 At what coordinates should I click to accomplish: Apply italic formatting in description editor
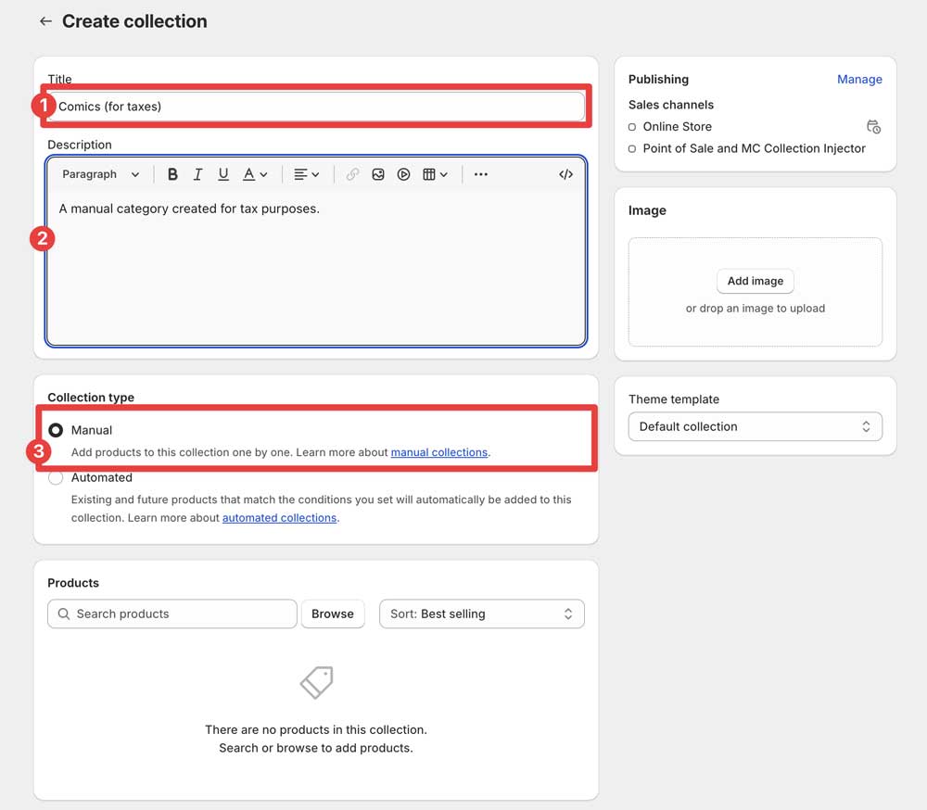(x=197, y=174)
